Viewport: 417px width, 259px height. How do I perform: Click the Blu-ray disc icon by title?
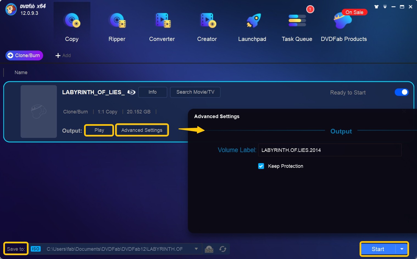(x=131, y=92)
